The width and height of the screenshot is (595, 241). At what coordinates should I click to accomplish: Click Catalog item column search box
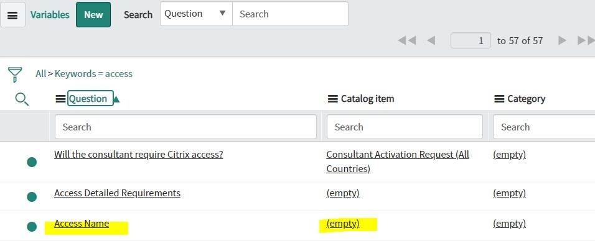point(405,127)
